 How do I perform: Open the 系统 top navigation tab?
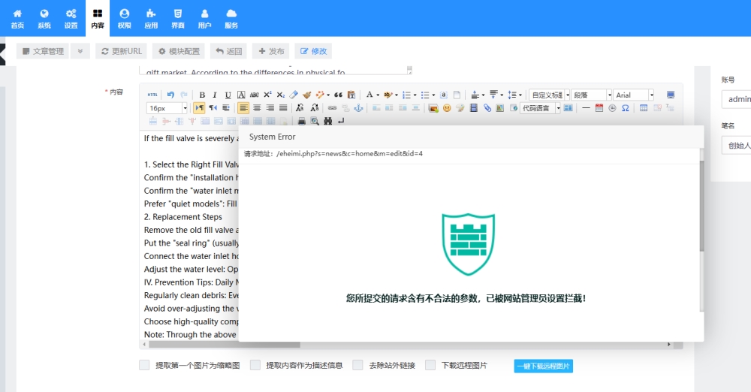click(44, 18)
